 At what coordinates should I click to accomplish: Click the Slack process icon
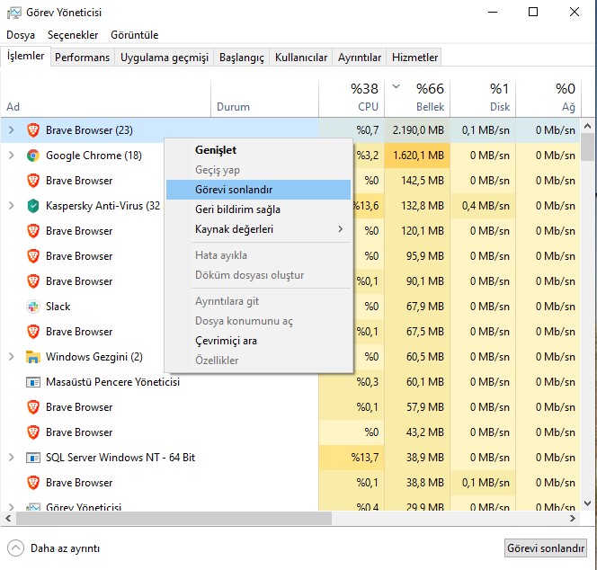coord(33,307)
